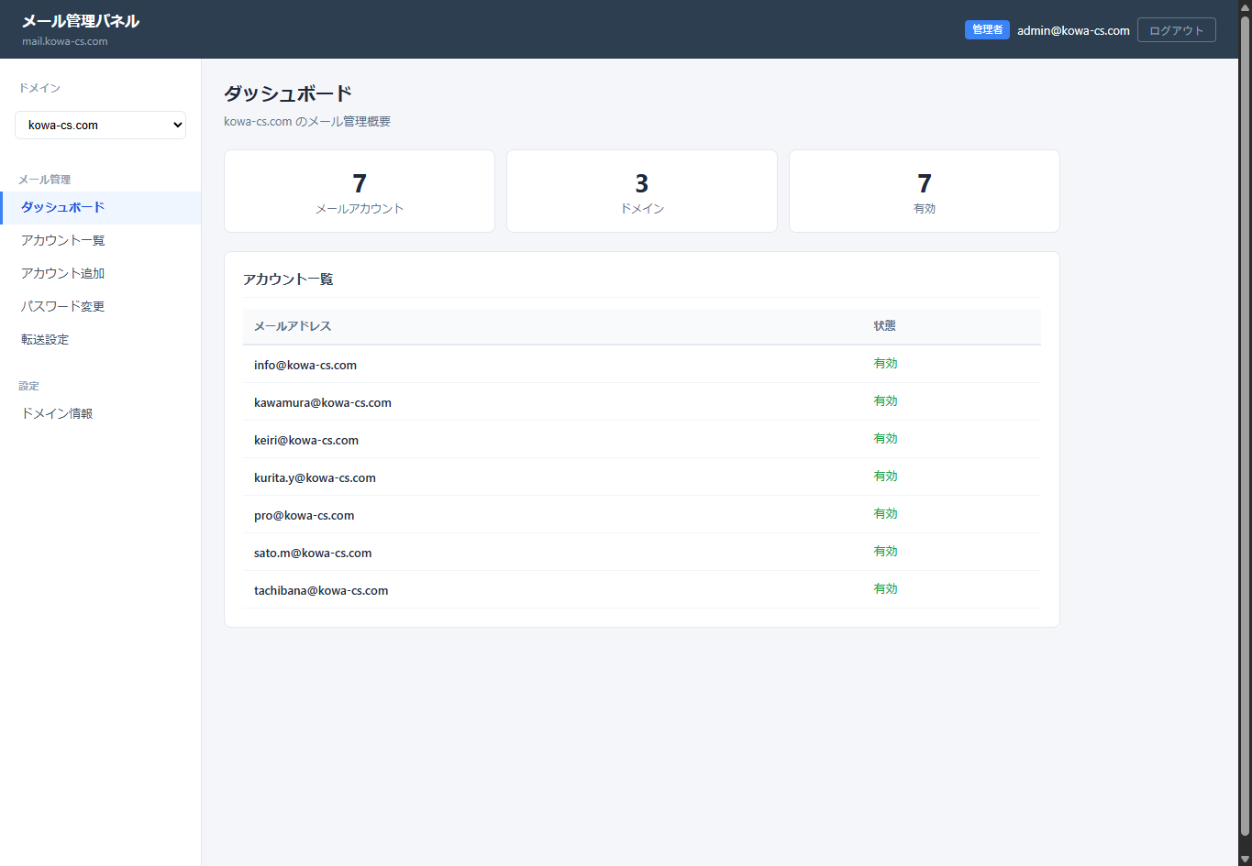Click admin@kowa-cs.com in the header
Viewport: 1252px width, 866px height.
[x=1073, y=31]
